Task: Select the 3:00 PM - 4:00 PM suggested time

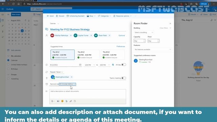Action: coord(87,55)
